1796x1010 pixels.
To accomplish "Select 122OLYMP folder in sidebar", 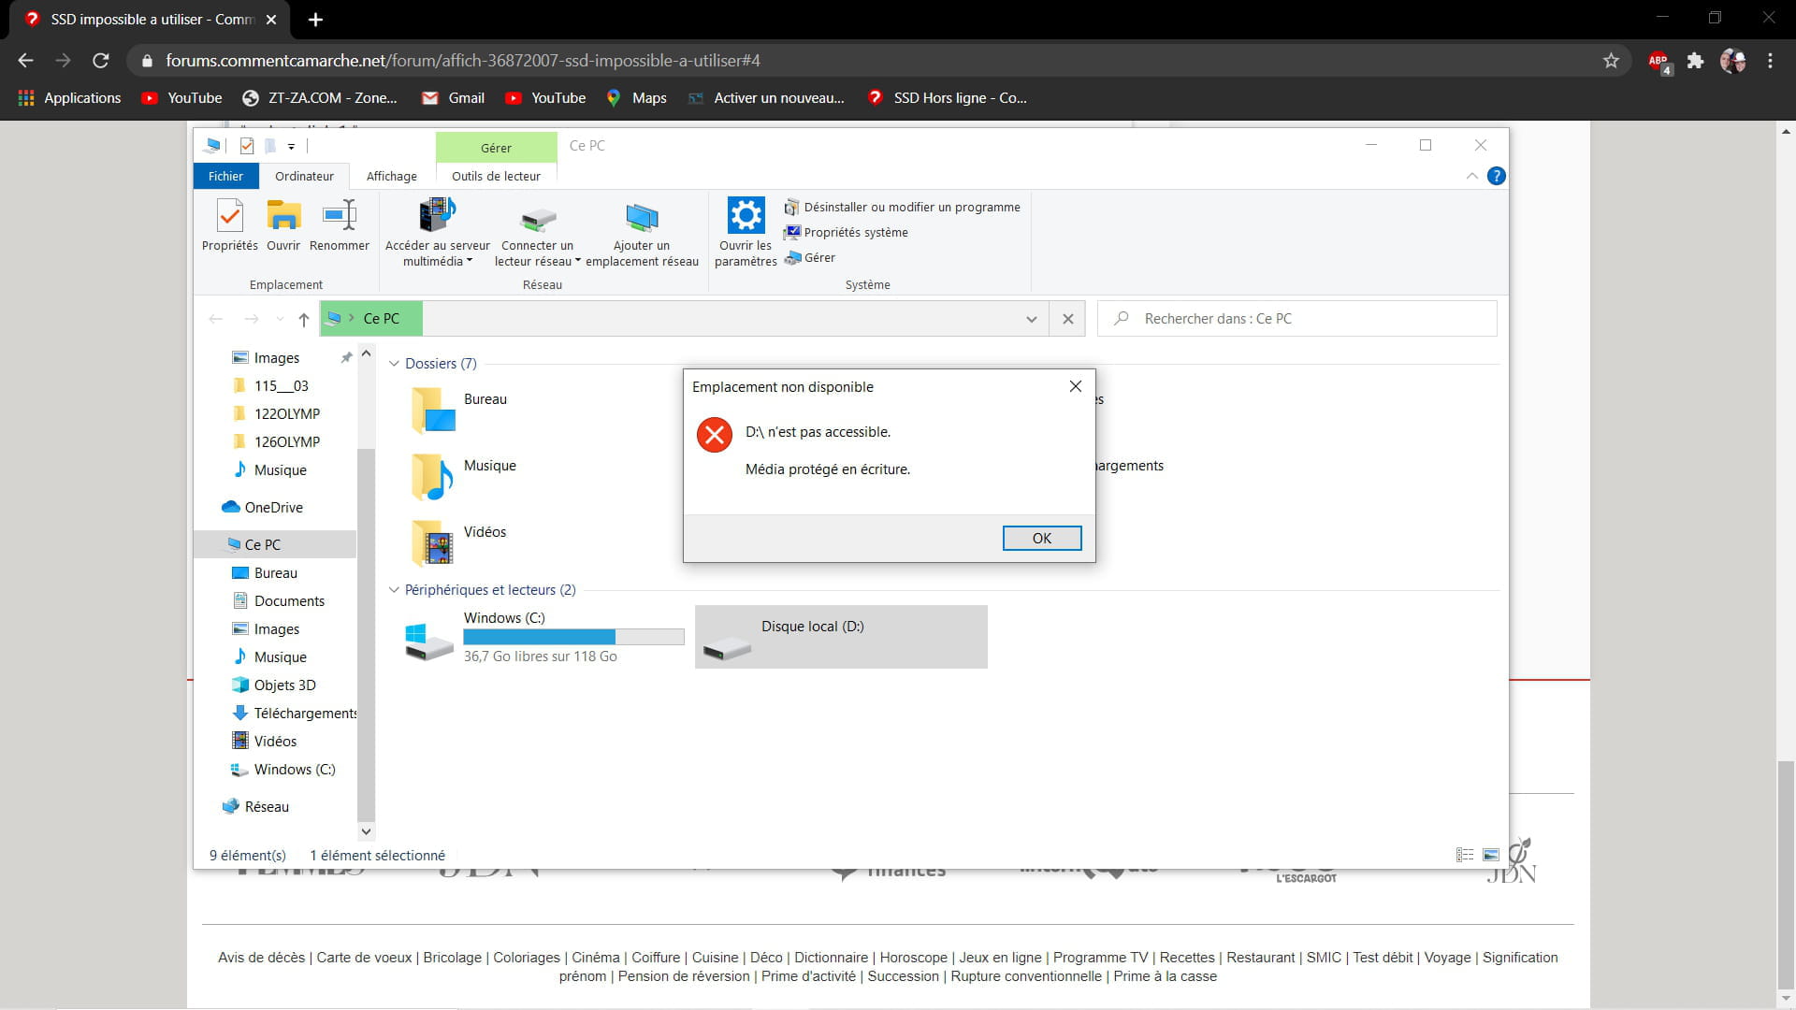I will [x=286, y=414].
